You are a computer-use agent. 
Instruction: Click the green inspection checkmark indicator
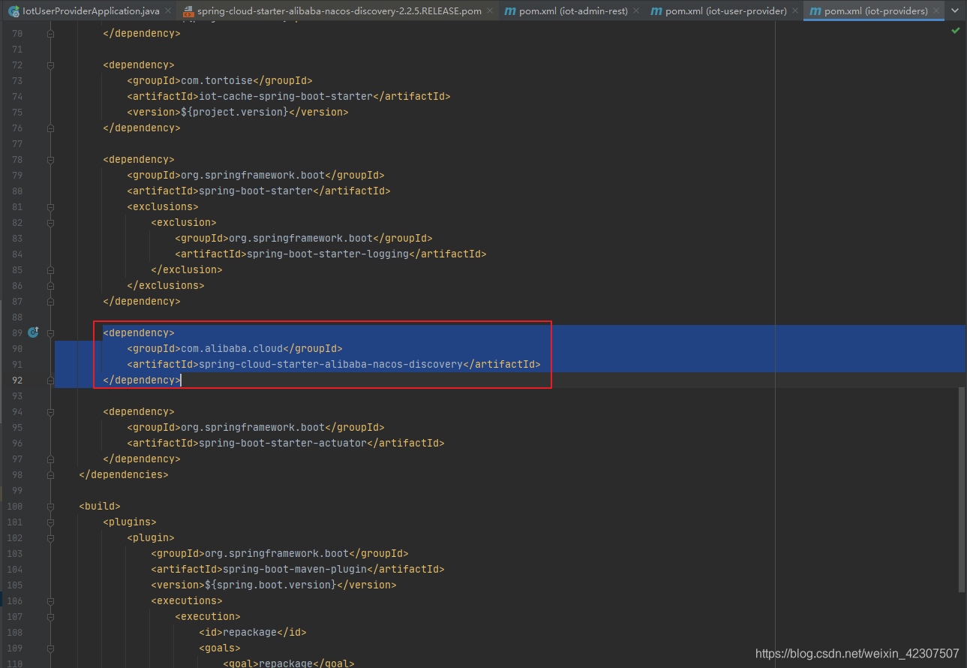pyautogui.click(x=956, y=31)
